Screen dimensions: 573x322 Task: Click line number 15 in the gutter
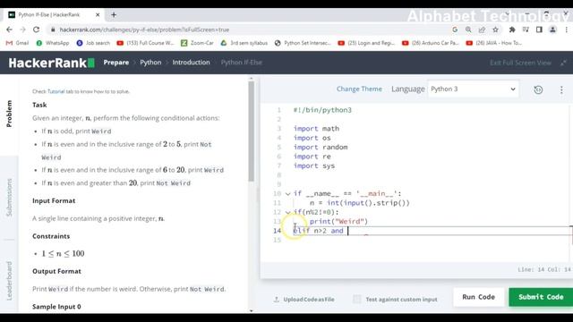(278, 240)
